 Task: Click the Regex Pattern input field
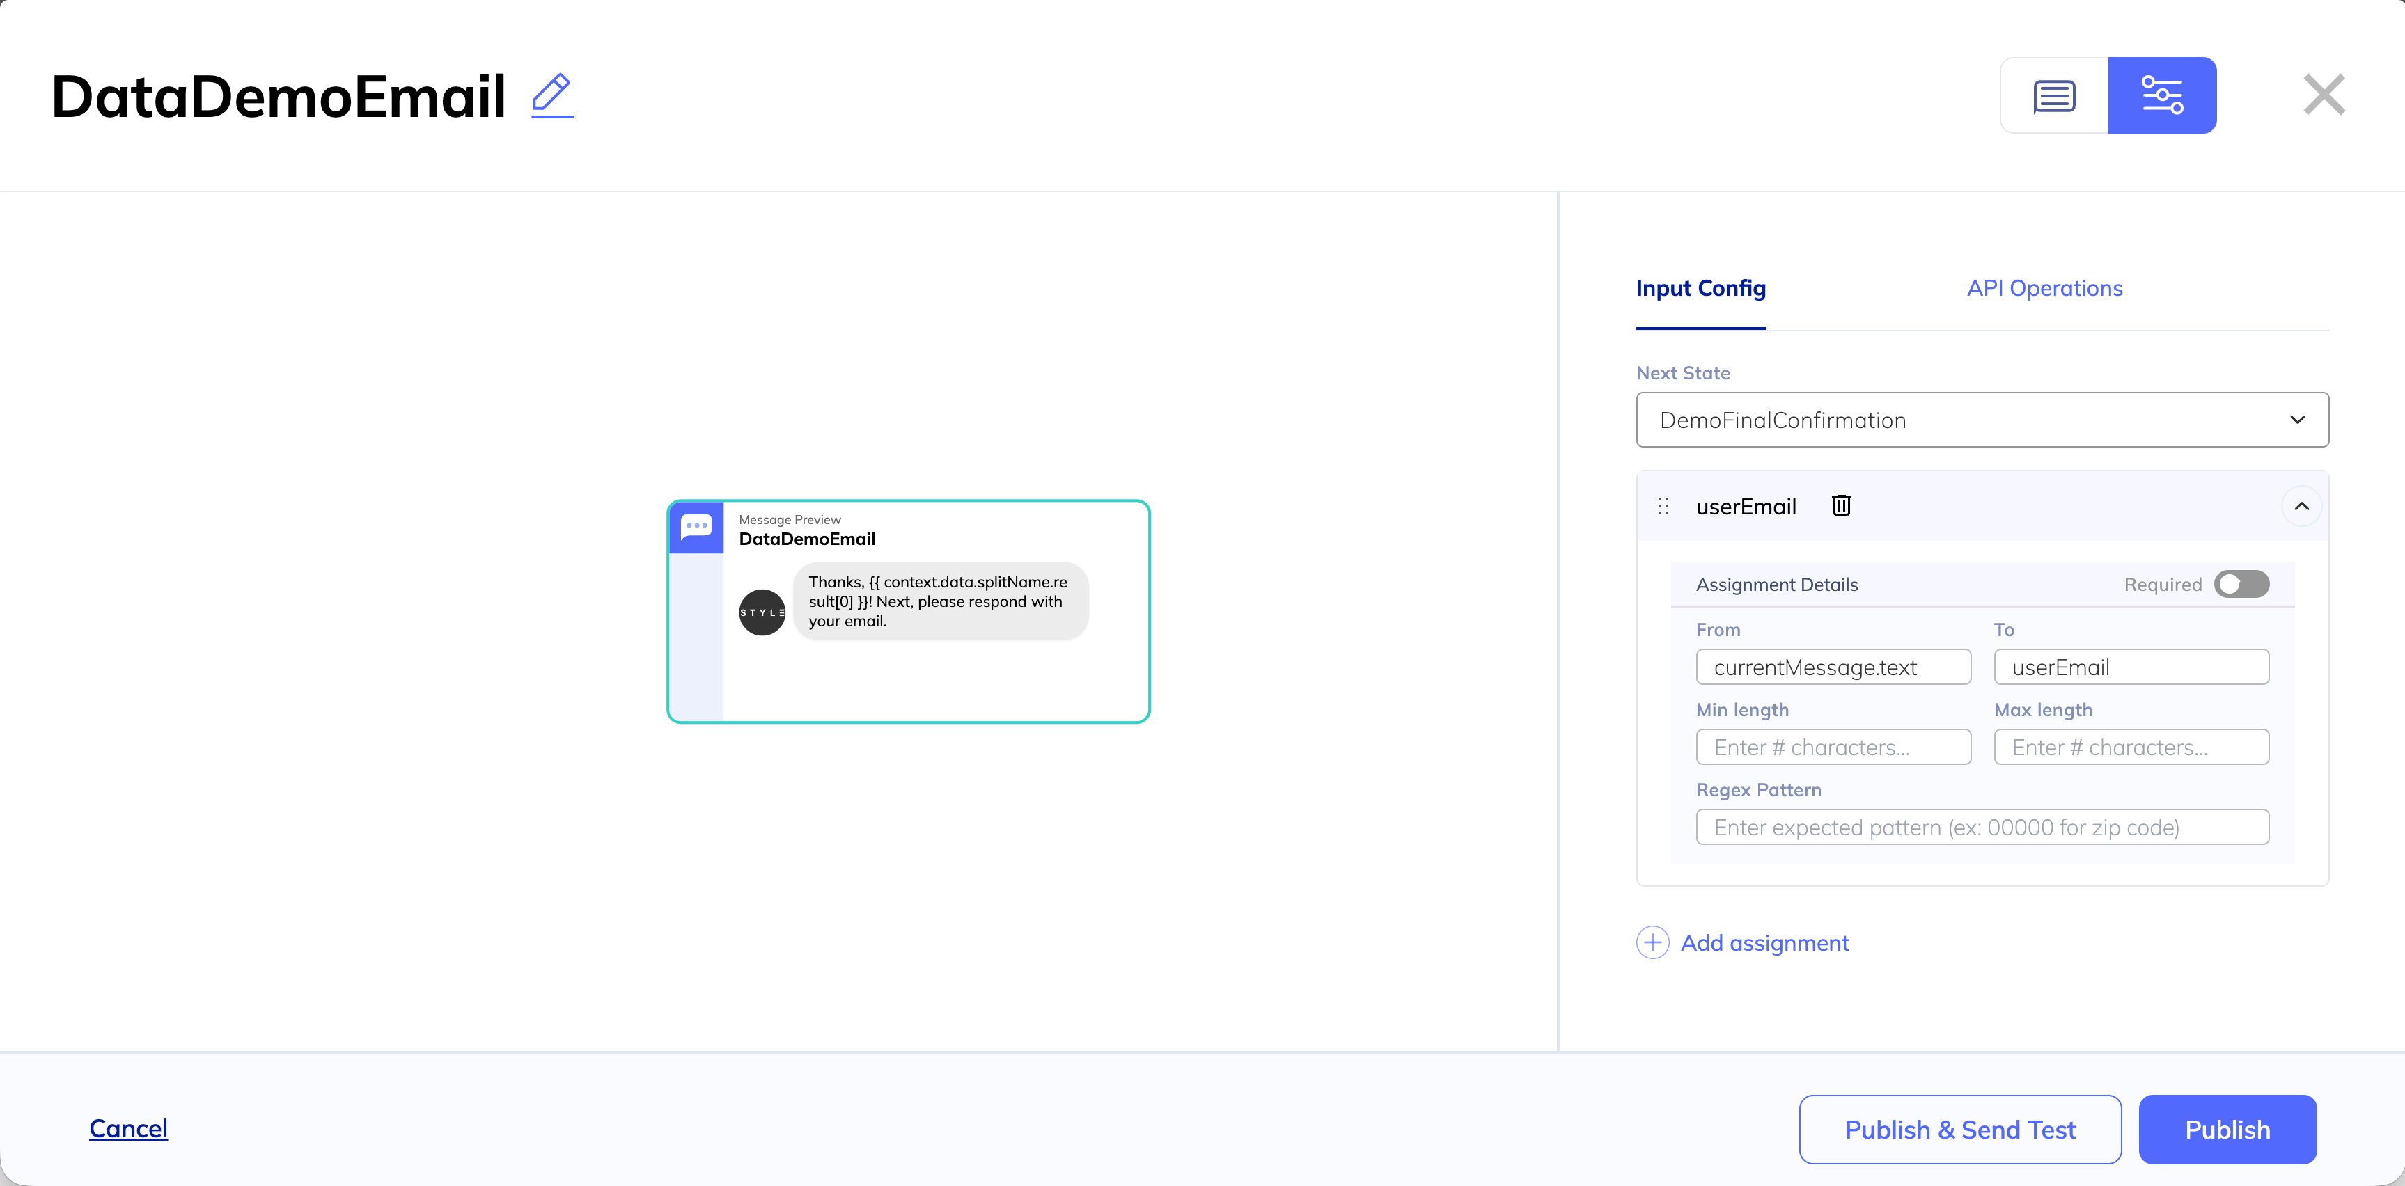tap(1981, 827)
